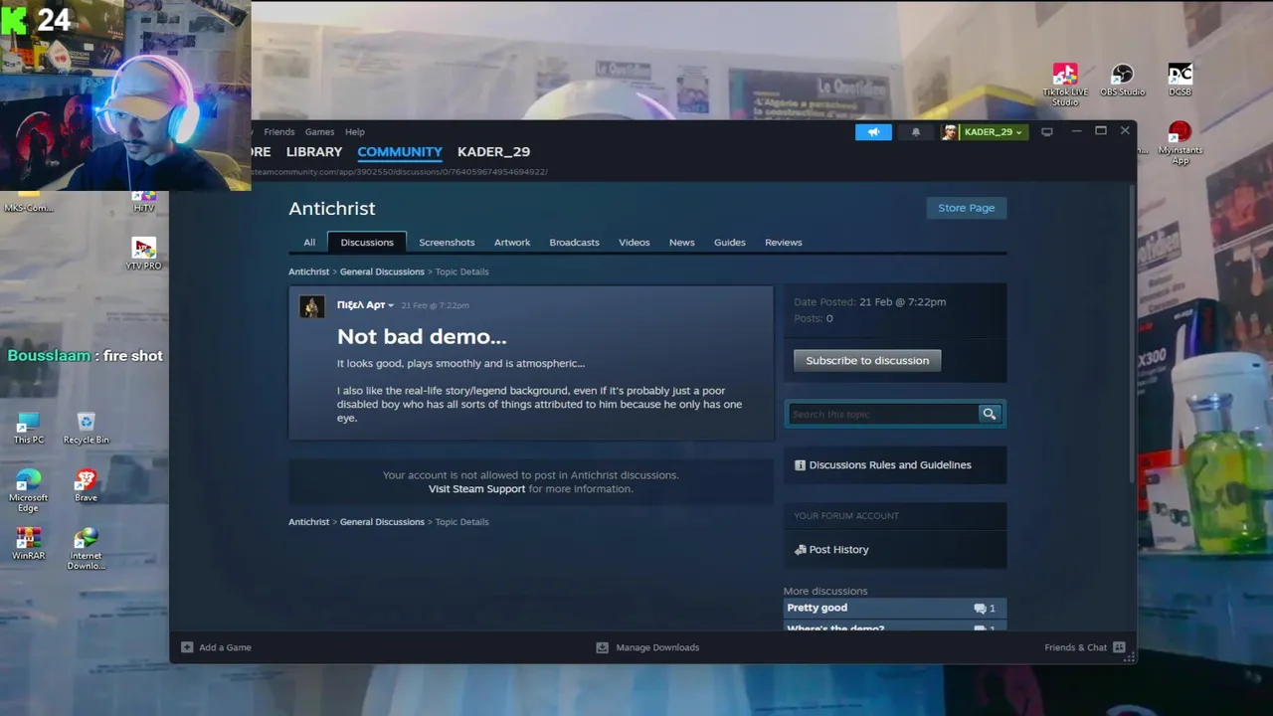Click top breadcrumb General Discussions link
The height and width of the screenshot is (716, 1273).
click(382, 271)
